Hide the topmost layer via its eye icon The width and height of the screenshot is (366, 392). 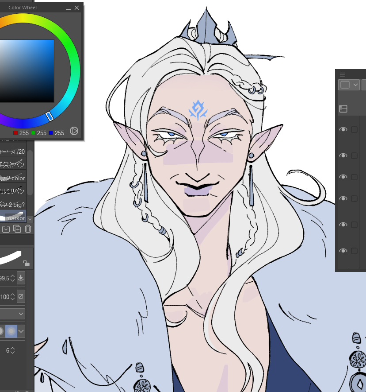343,129
